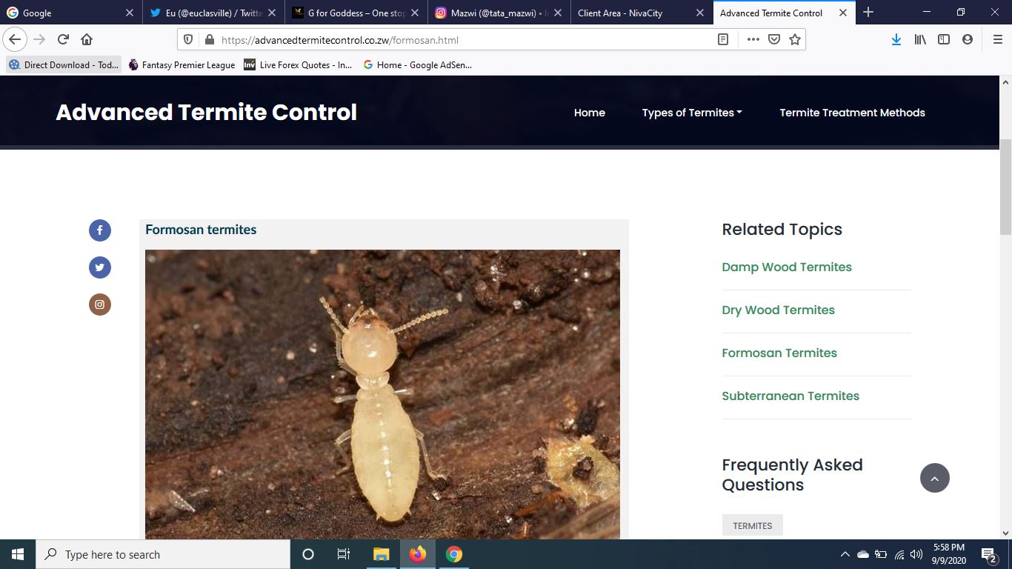This screenshot has width=1012, height=569.
Task: Open the Damp Wood Termites link
Action: point(786,267)
